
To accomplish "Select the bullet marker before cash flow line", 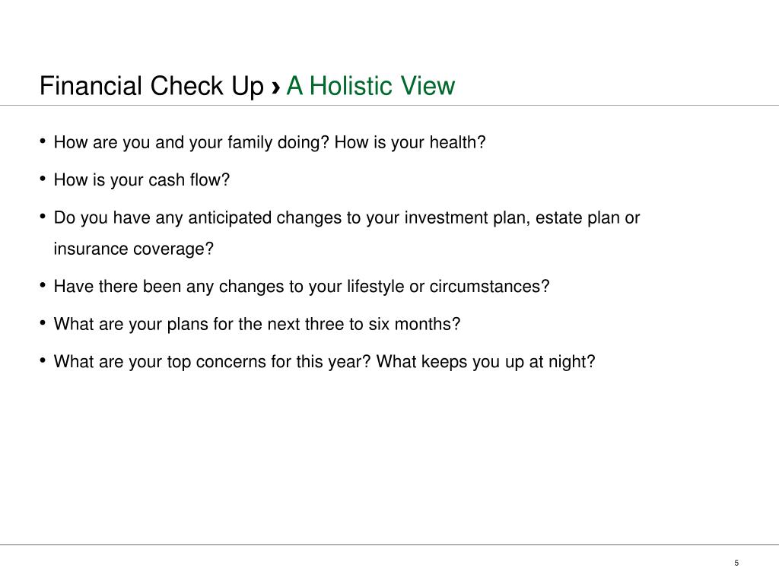I will [43, 179].
